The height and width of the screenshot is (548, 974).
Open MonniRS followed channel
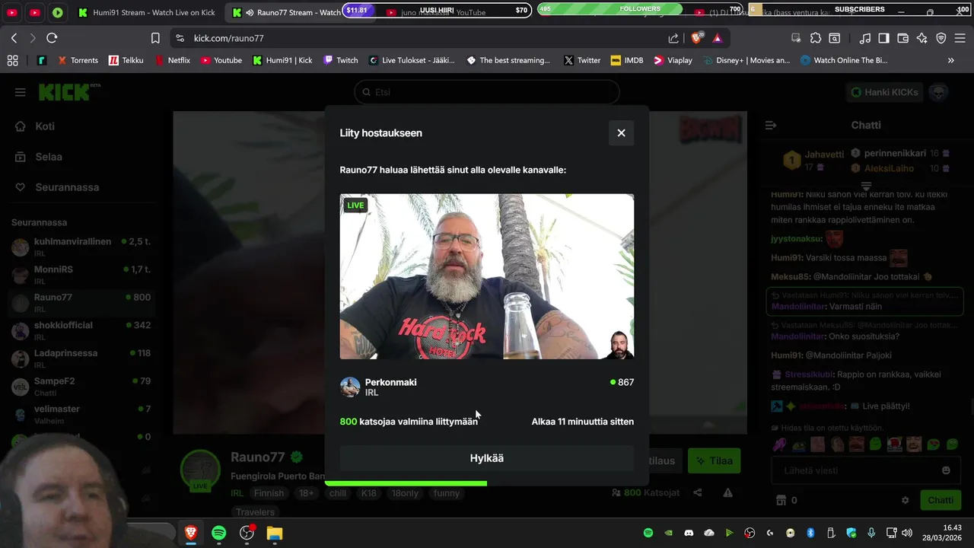81,275
